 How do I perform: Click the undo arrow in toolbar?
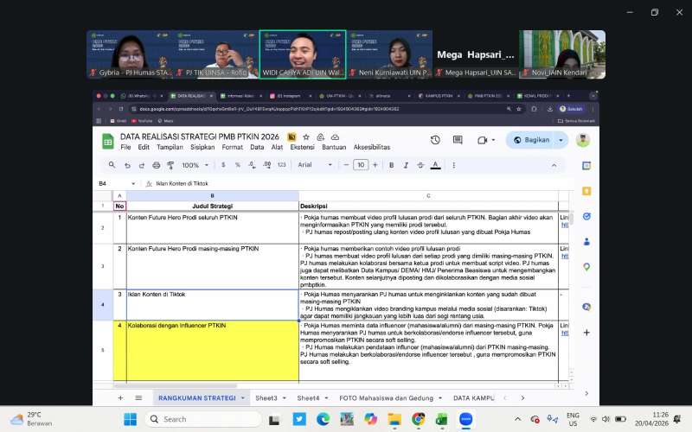pos(127,165)
